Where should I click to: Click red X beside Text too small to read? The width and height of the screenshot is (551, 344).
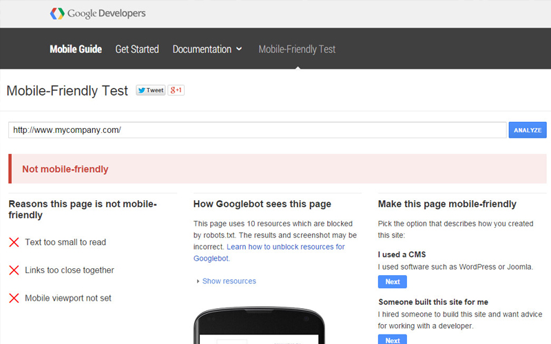tap(14, 242)
